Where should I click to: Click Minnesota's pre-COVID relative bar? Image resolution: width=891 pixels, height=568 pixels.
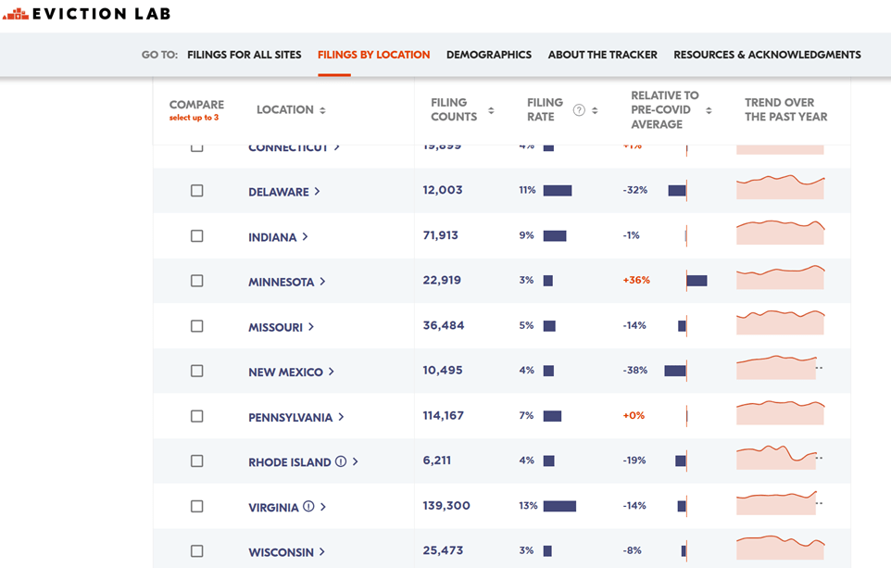[x=696, y=281]
